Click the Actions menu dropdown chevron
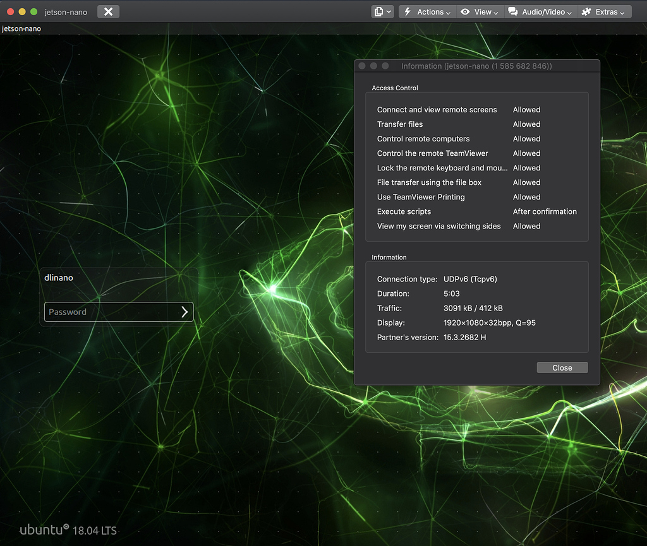647x546 pixels. pos(448,13)
